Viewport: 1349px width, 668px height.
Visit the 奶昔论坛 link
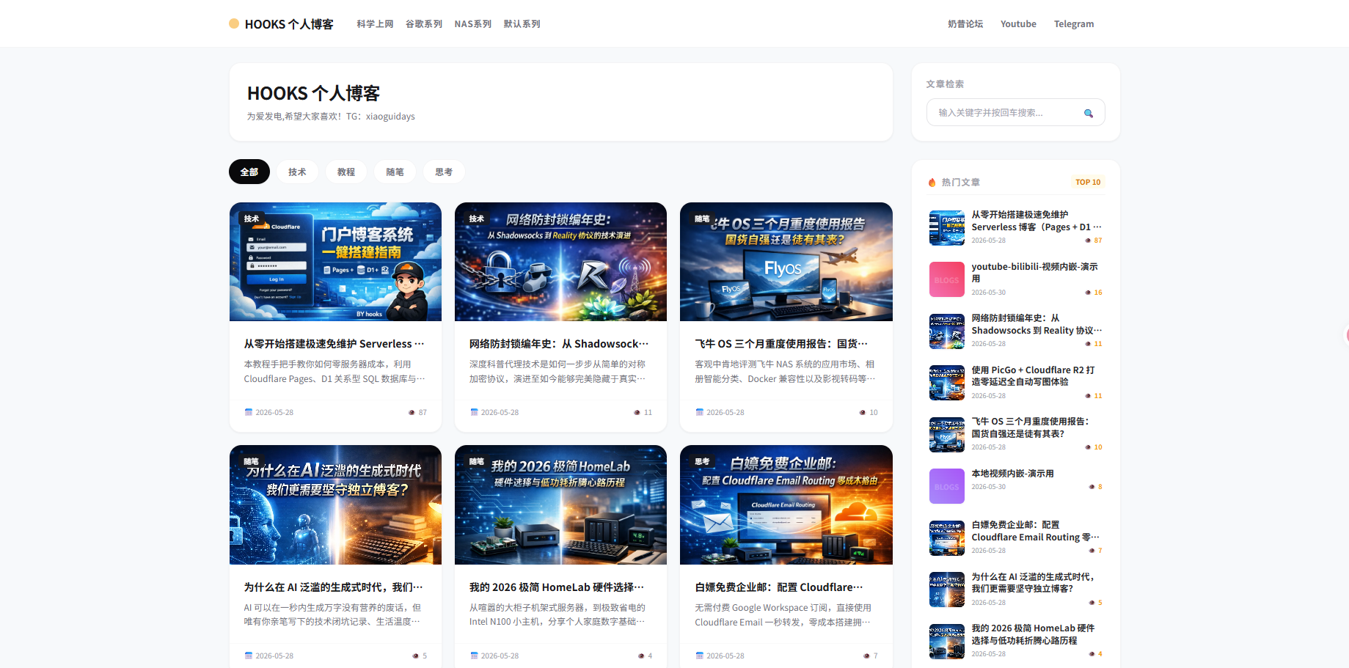point(965,24)
